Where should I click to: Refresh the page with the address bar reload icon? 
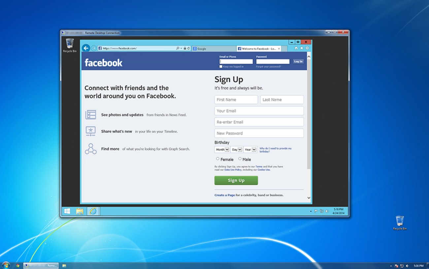188,48
